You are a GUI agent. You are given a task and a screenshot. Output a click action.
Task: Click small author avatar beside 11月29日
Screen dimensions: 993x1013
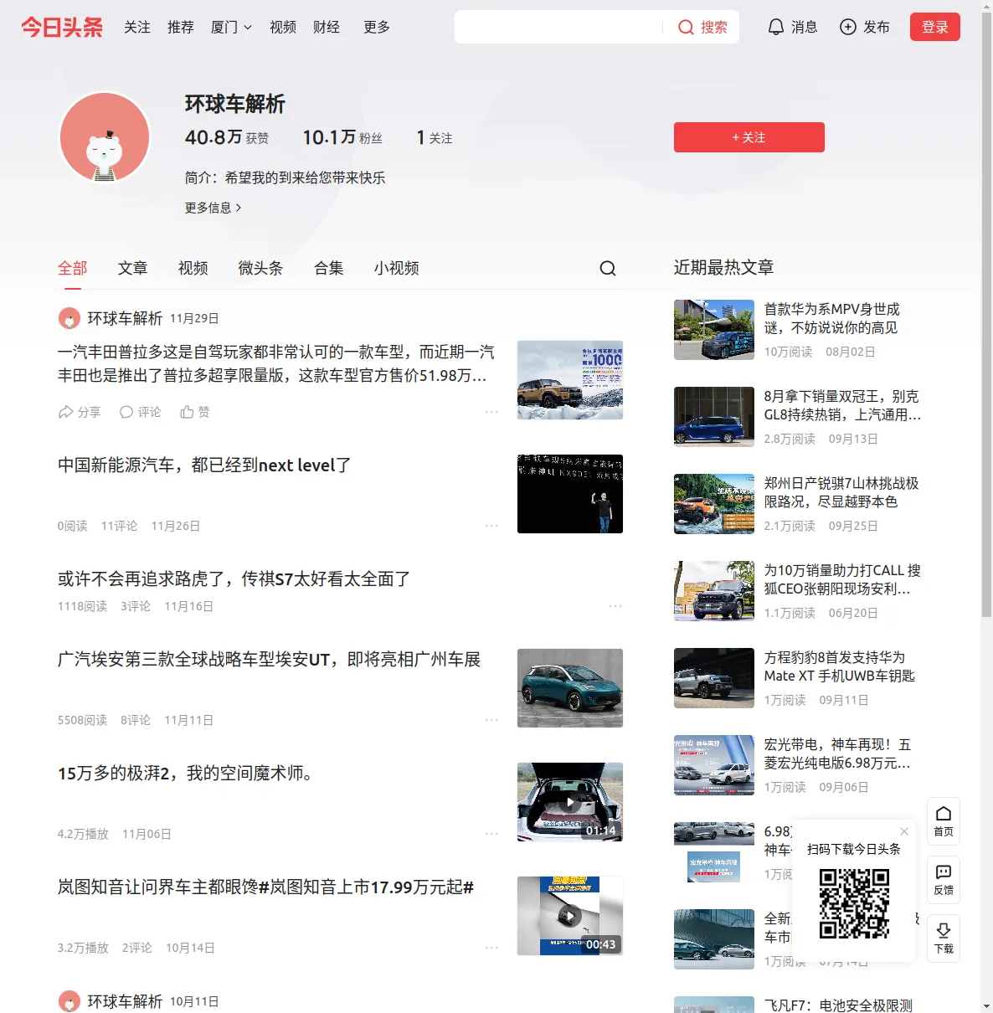(x=69, y=318)
